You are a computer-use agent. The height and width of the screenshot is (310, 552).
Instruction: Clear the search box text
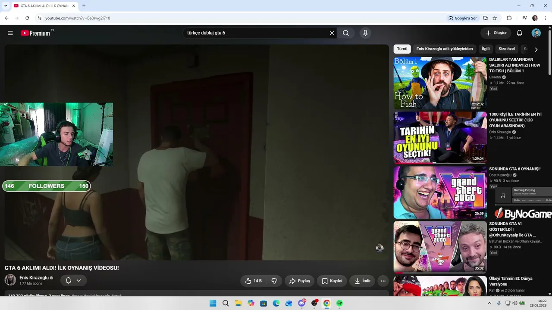[x=332, y=33]
